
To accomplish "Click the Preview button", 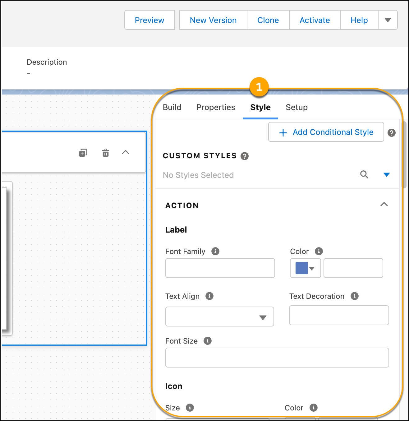I will coord(149,20).
